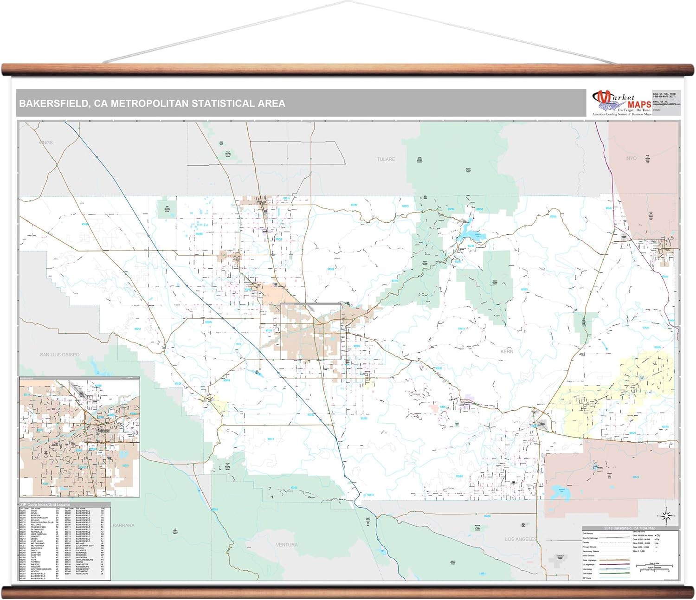This screenshot has height=600, width=696.
Task: Click the INYO county label
Action: click(631, 158)
